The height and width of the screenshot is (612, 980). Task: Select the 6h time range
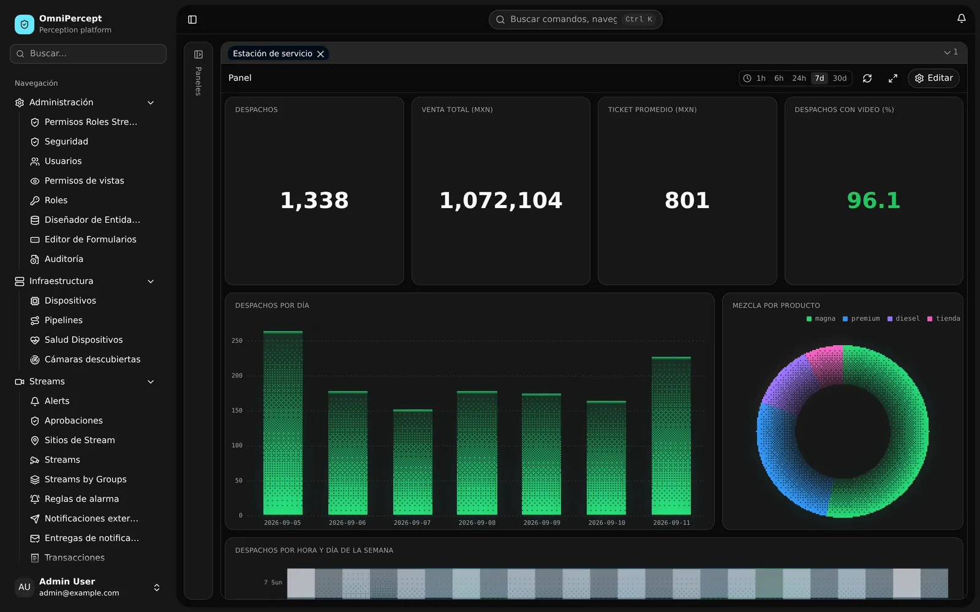(778, 78)
